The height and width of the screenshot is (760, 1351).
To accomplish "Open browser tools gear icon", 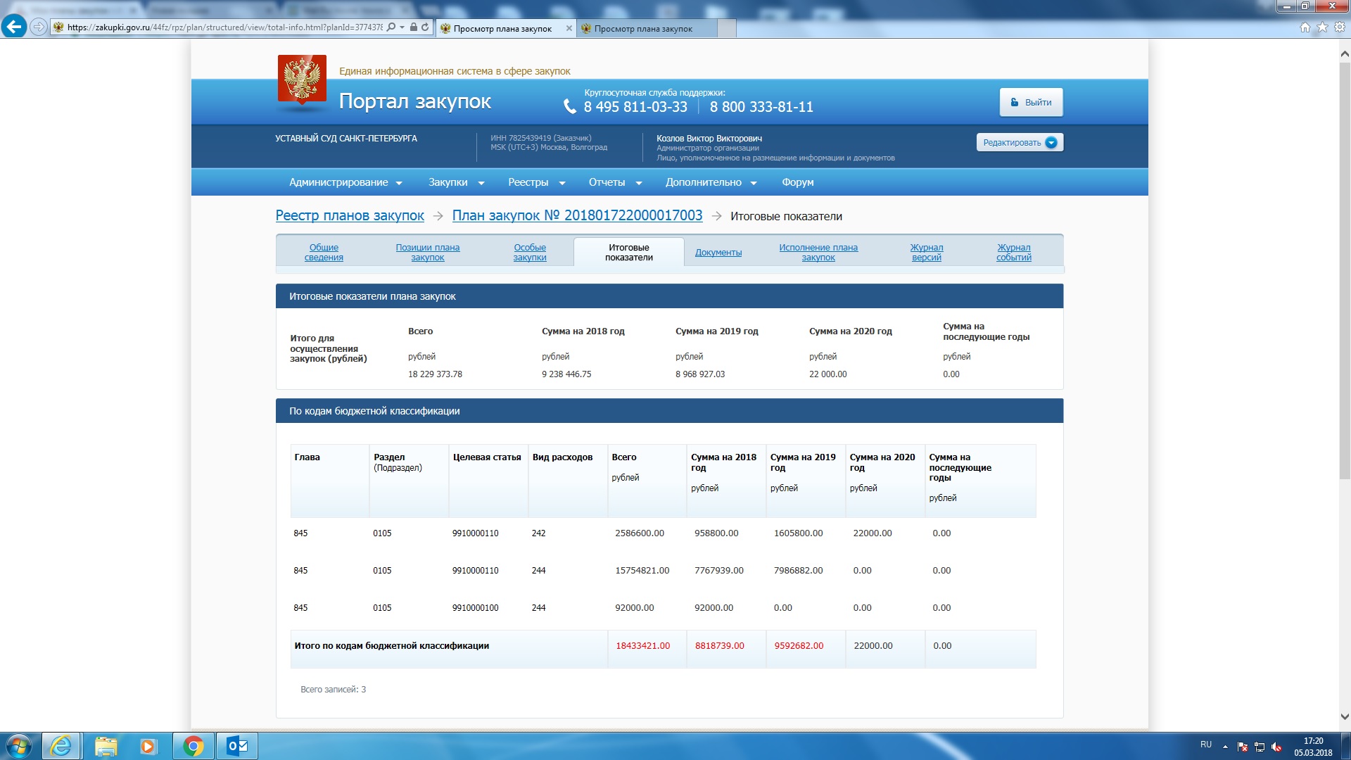I will tap(1339, 27).
